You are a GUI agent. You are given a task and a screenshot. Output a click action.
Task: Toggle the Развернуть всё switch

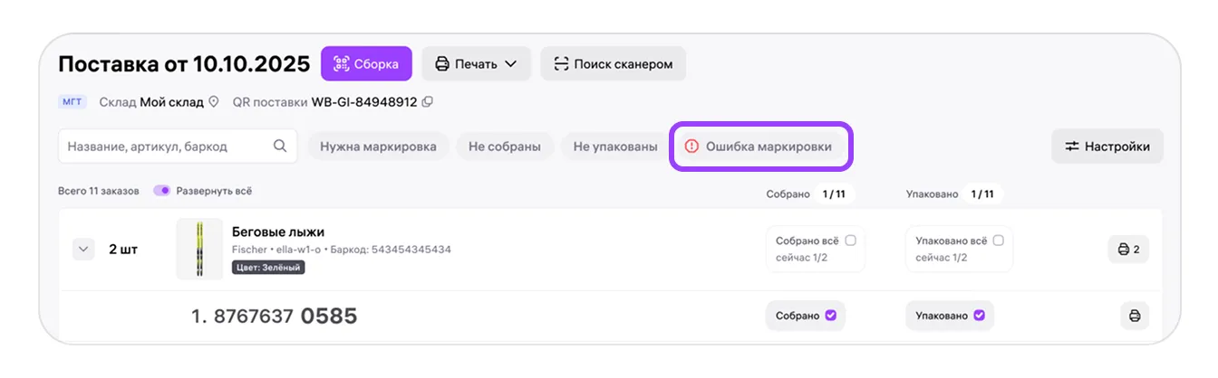162,191
